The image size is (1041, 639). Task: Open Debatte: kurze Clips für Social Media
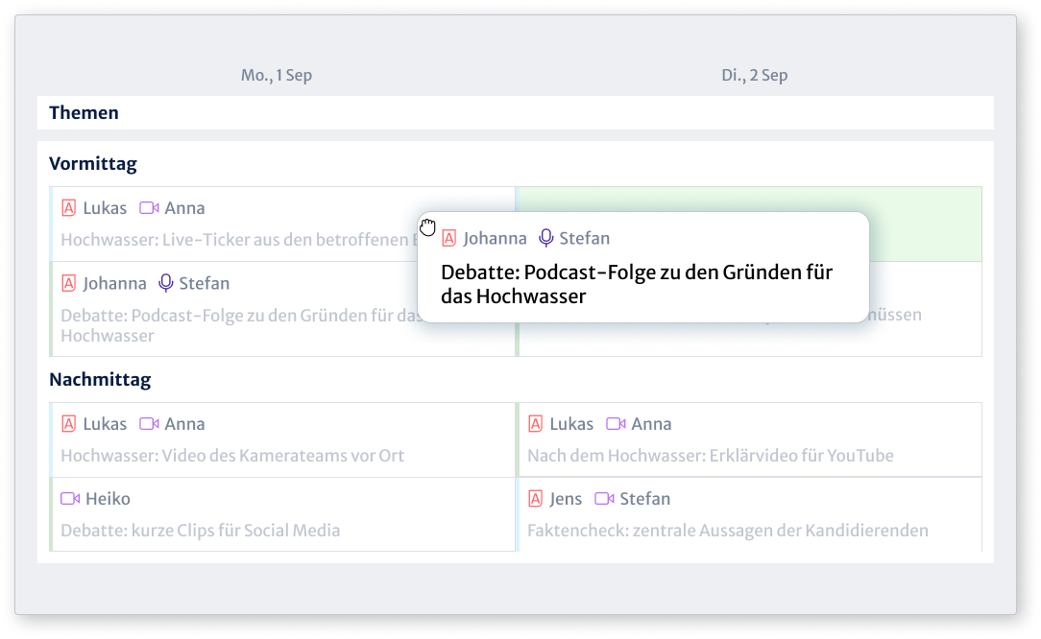[201, 531]
